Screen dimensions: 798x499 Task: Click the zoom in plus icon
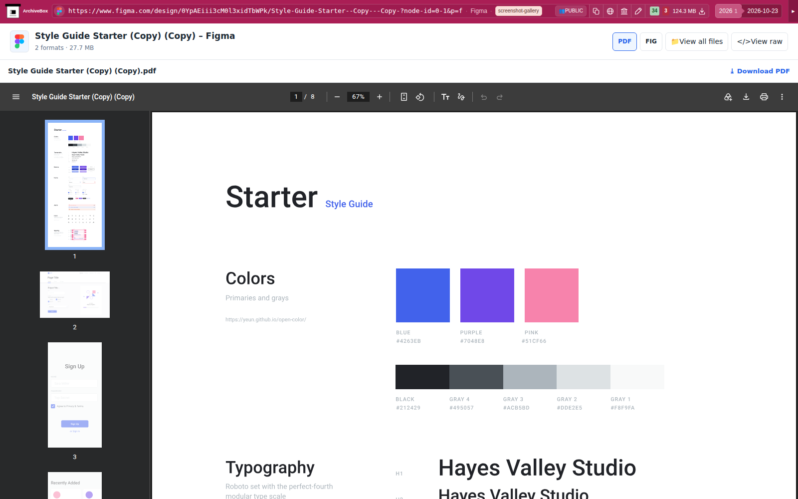(x=380, y=97)
